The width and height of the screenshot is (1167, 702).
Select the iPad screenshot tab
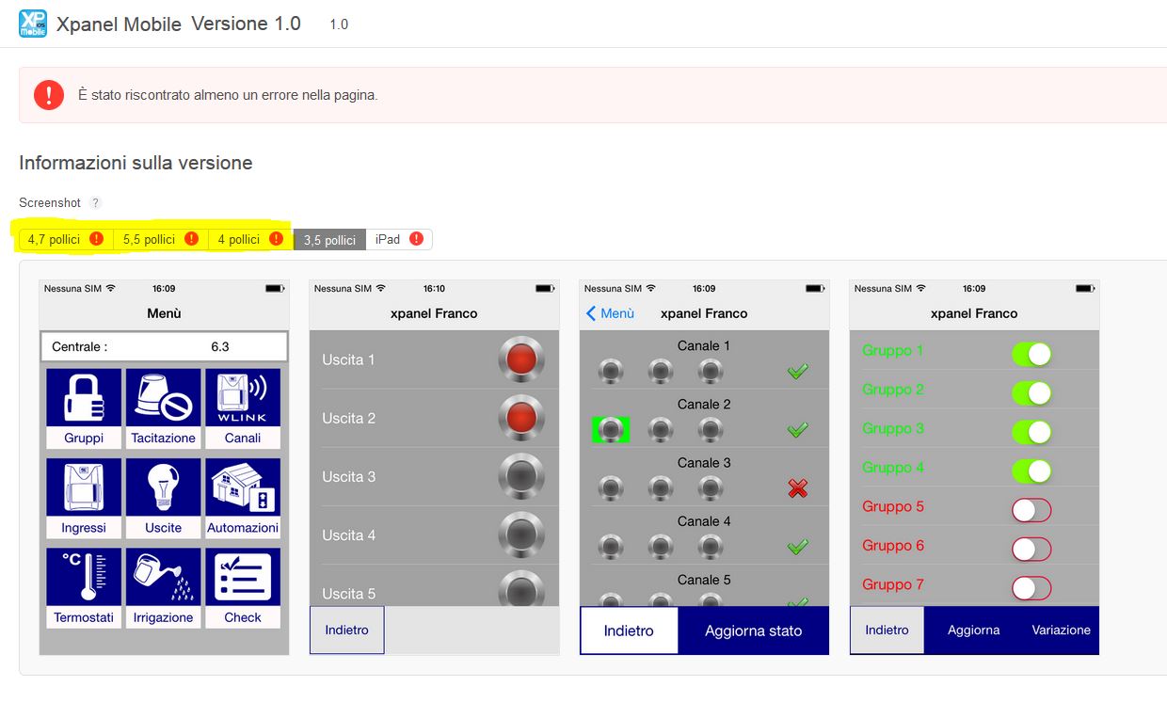[x=399, y=239]
